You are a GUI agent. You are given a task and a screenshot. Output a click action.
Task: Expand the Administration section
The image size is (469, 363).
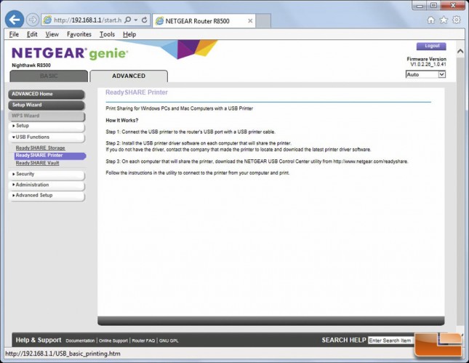(x=47, y=185)
